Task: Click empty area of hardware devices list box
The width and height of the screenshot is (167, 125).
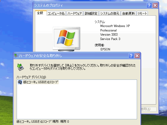Action: pos(77,104)
